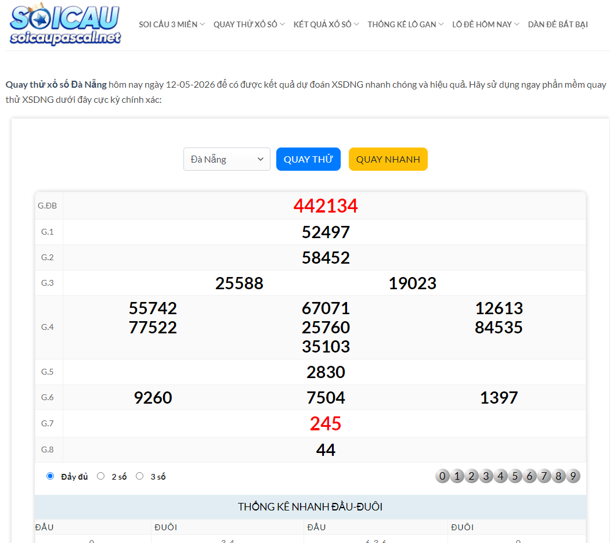
Task: Click the G.3 result 19023
Action: [x=413, y=283]
